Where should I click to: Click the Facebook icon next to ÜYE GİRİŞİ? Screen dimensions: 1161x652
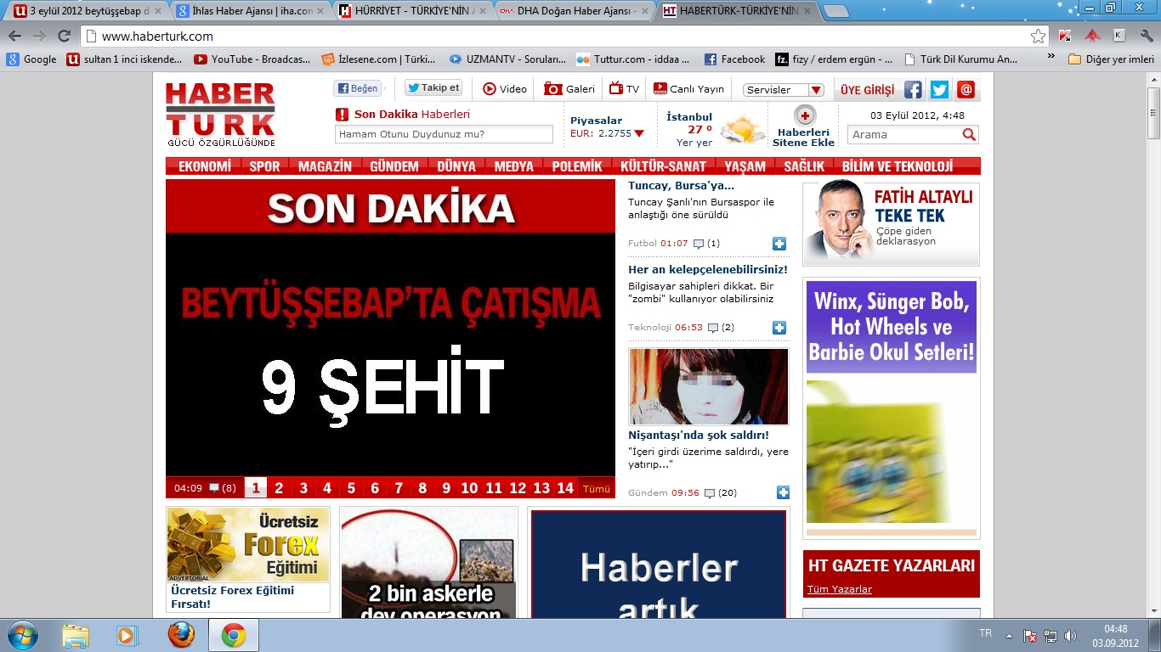(x=913, y=90)
